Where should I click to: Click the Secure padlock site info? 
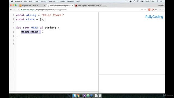click(x=25, y=10)
